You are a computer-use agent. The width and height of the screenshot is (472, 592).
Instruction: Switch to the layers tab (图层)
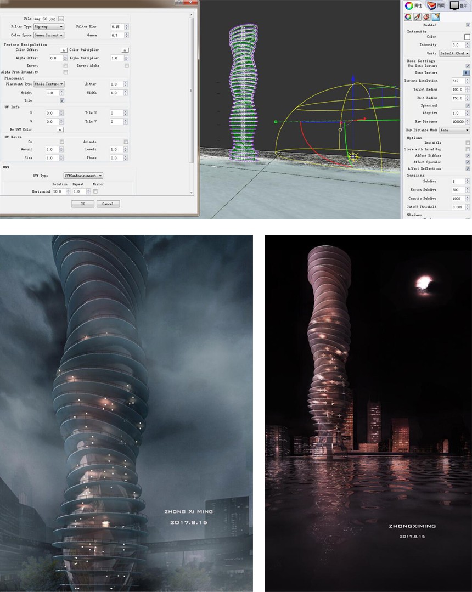click(436, 5)
